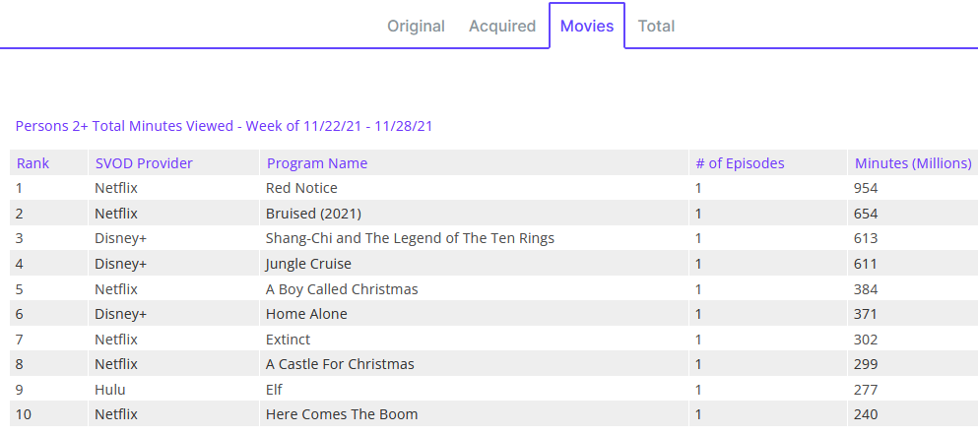Switch to the Original tab
Image resolution: width=978 pixels, height=434 pixels.
coord(416,27)
